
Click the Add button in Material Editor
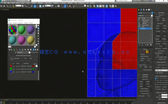tap(25, 58)
